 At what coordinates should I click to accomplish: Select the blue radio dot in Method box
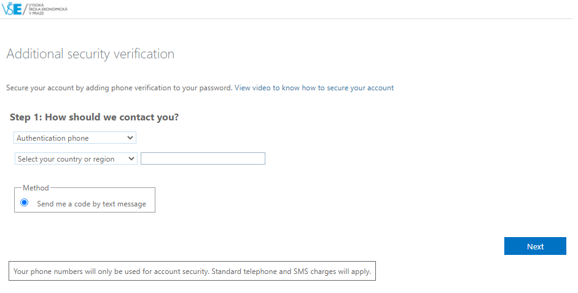point(25,203)
